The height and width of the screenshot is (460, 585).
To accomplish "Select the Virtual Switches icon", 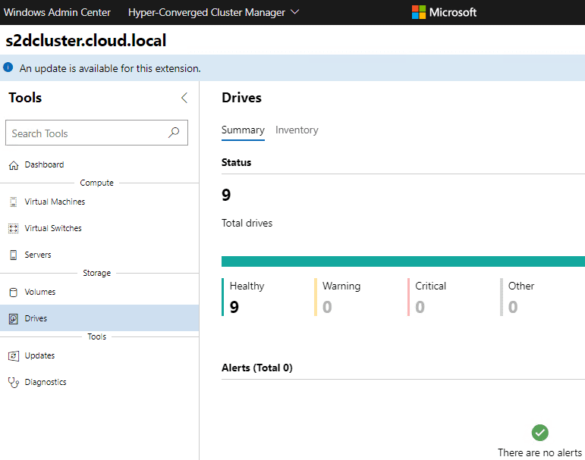I will point(13,228).
